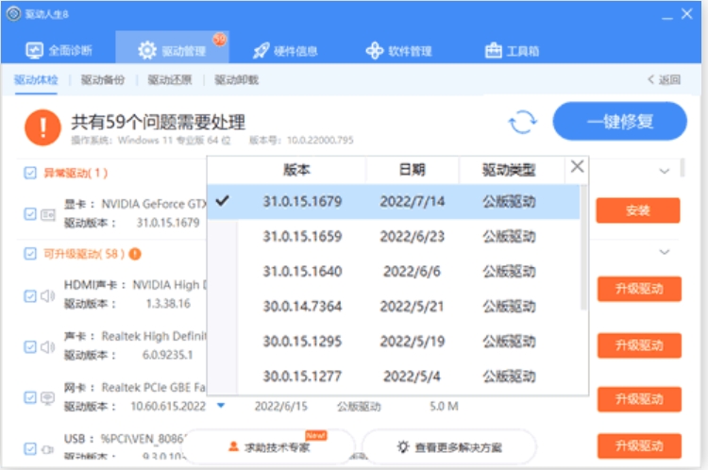Screen dimensions: 708x470
Task: Close the driver version popup
Action: [x=577, y=166]
